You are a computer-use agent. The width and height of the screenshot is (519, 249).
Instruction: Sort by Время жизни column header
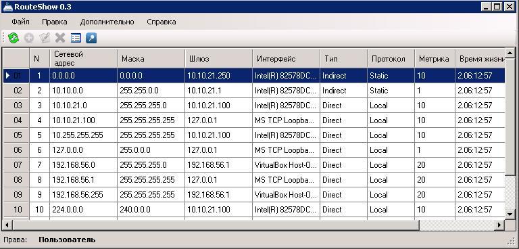tap(480, 59)
